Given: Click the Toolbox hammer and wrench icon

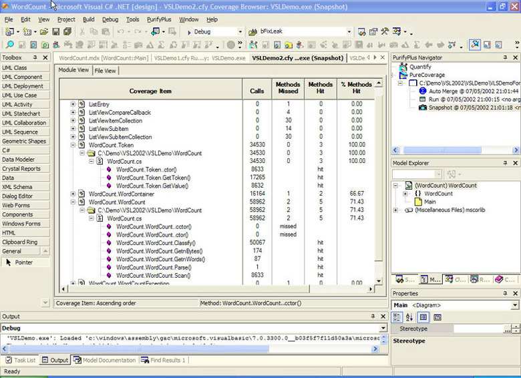Looking at the screenshot, I should coord(385,31).
